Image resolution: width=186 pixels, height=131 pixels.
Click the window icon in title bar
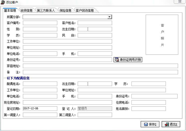[3, 2]
